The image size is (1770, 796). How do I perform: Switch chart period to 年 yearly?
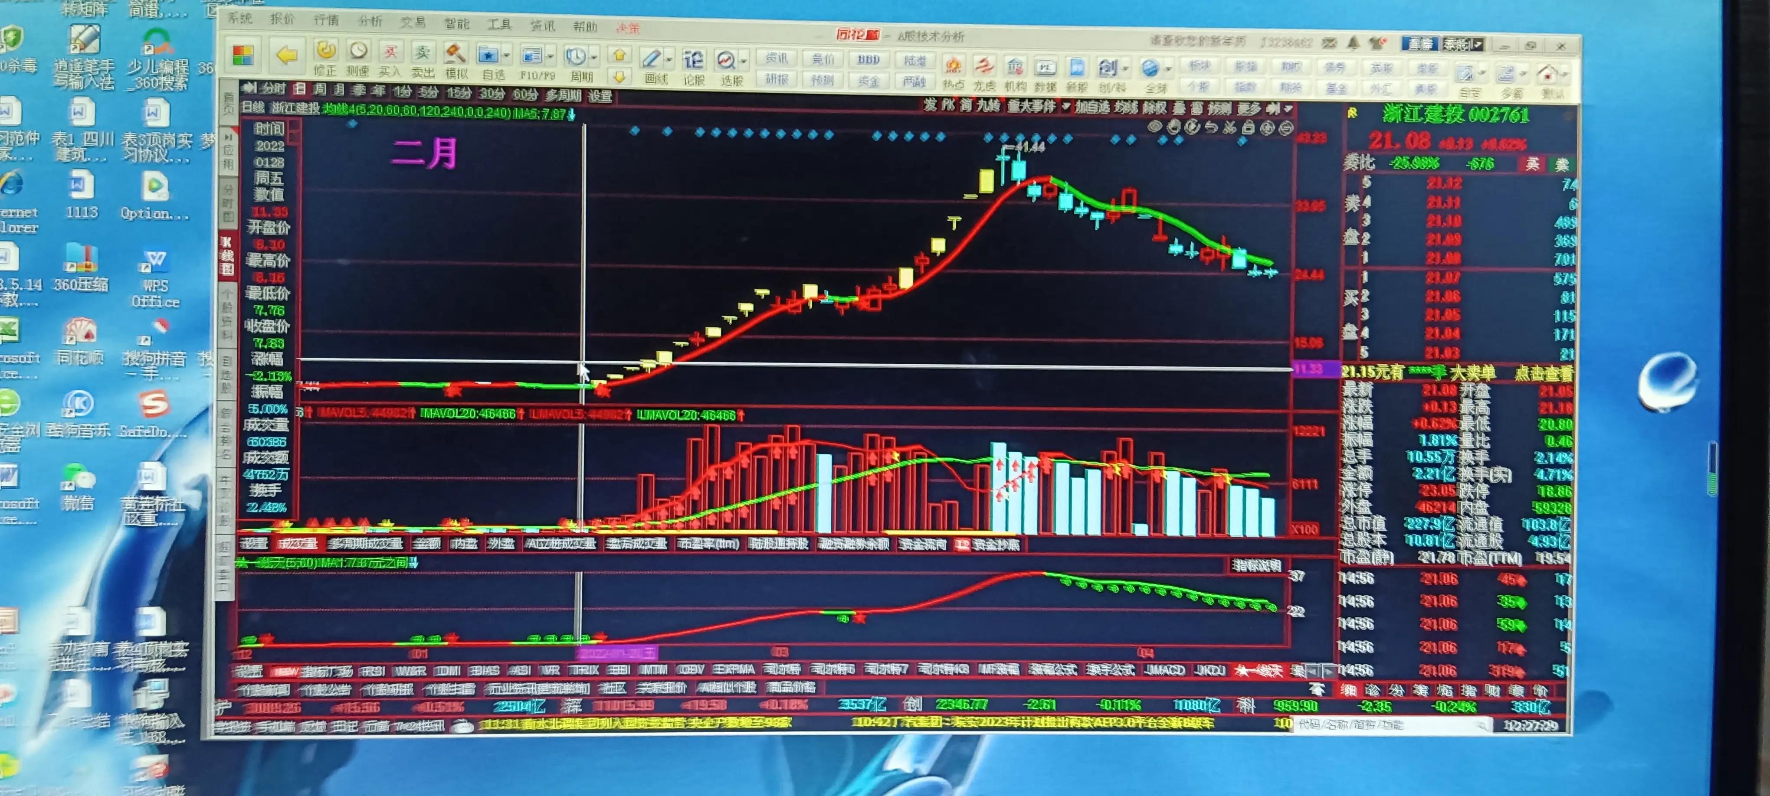point(378,91)
